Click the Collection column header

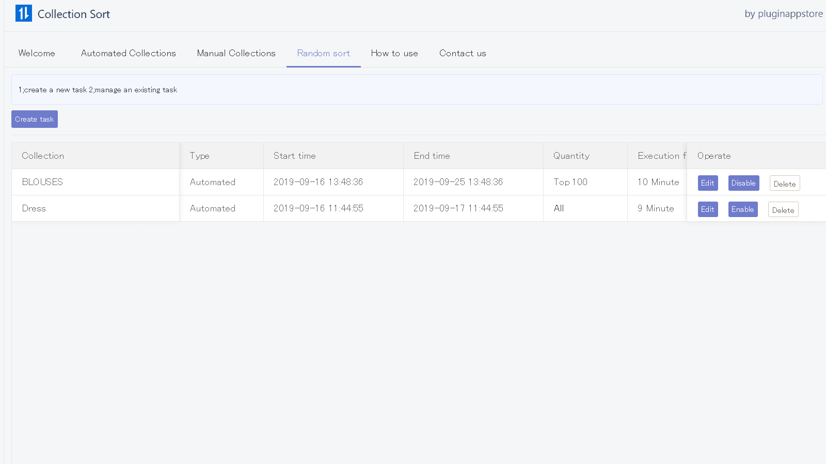tap(43, 155)
